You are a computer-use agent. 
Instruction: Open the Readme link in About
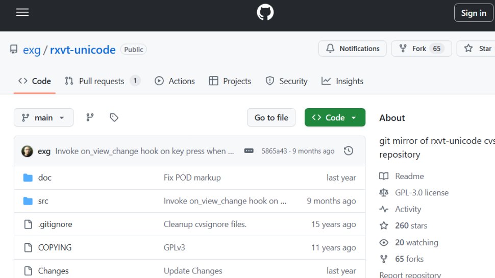[x=409, y=176]
